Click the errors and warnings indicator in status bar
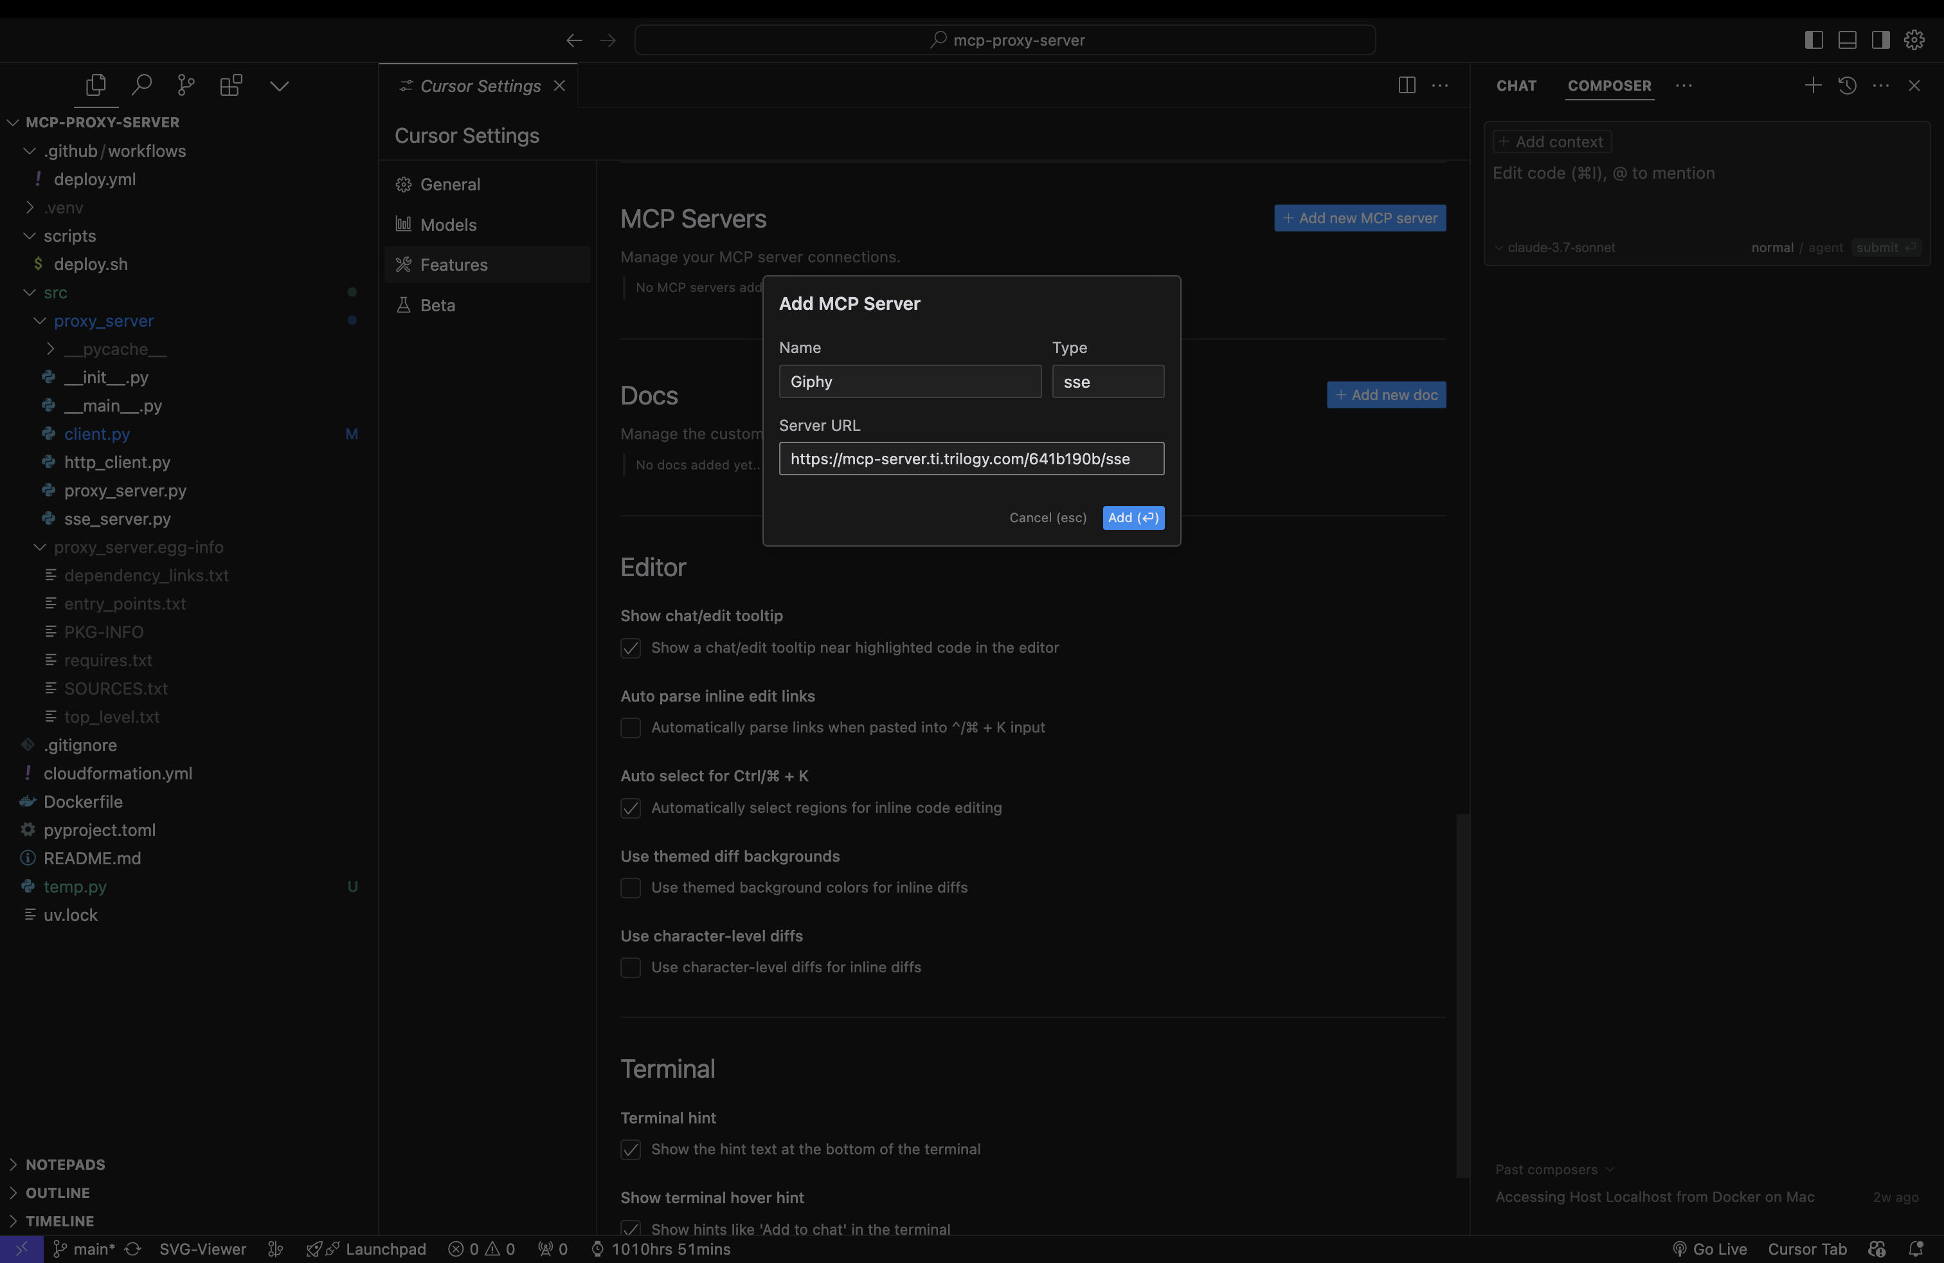Image resolution: width=1944 pixels, height=1263 pixels. coord(482,1248)
